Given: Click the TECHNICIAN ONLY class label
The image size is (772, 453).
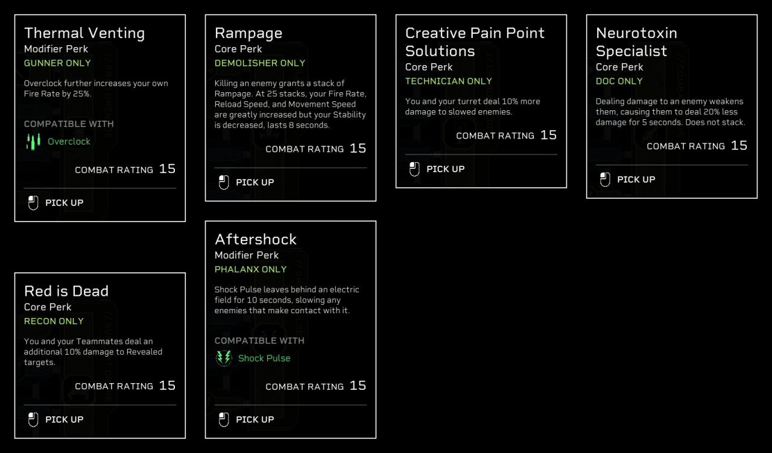Looking at the screenshot, I should coord(448,81).
